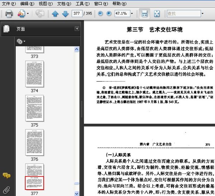Click the page number field showing 377
Image resolution: width=215 pixels, height=196 pixels.
(x=77, y=14)
